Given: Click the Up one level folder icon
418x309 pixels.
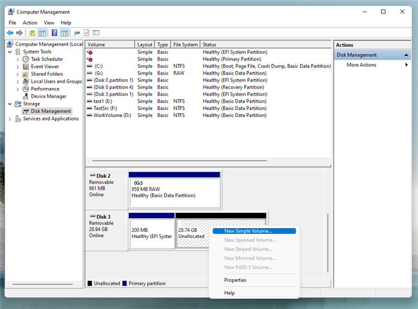Looking at the screenshot, I should pos(32,33).
